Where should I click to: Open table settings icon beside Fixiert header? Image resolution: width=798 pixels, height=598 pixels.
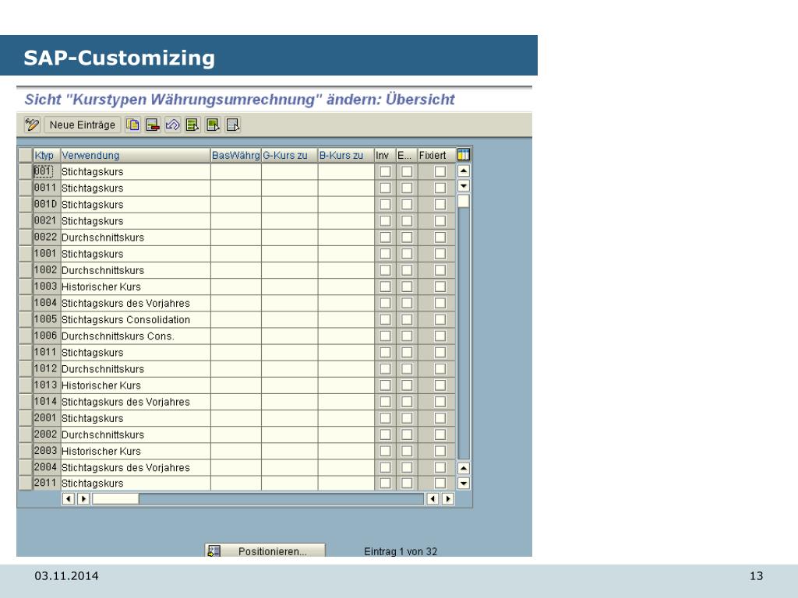coord(464,155)
